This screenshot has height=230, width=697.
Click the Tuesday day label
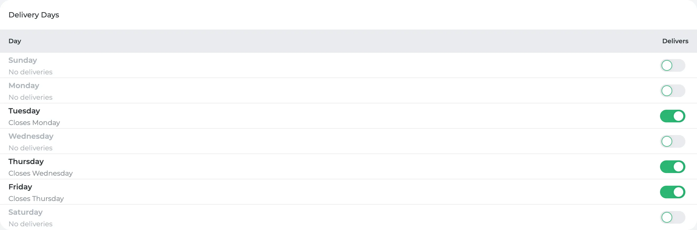click(x=24, y=111)
